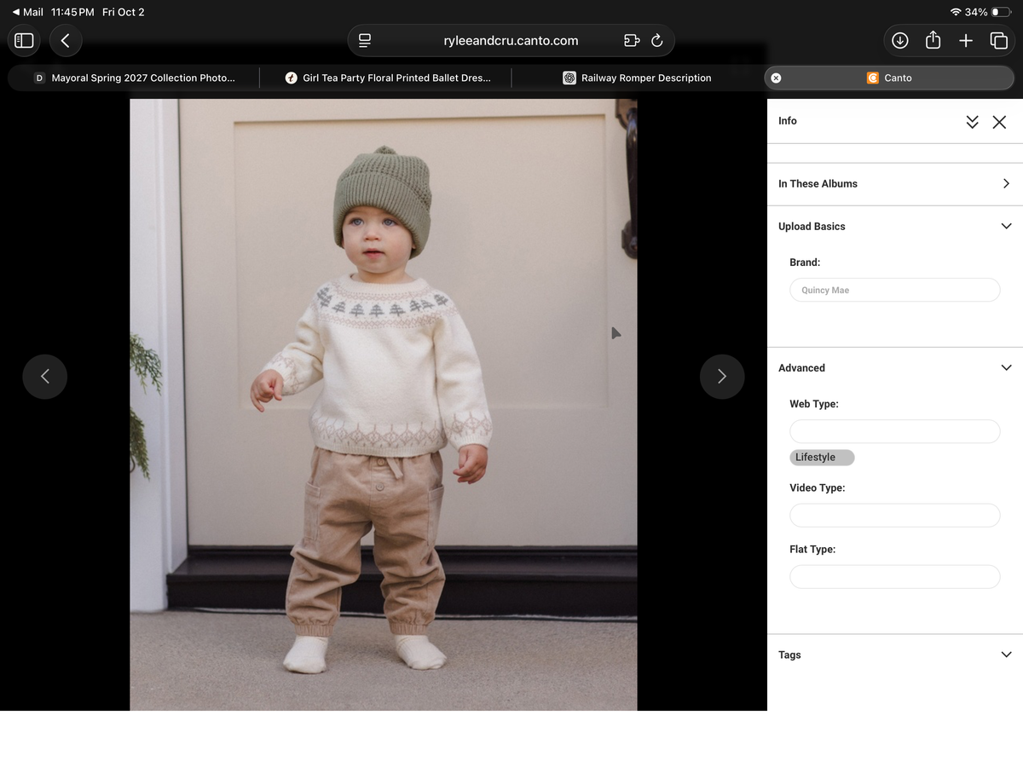Show the tab overview icon
This screenshot has width=1023, height=767.
click(x=998, y=40)
